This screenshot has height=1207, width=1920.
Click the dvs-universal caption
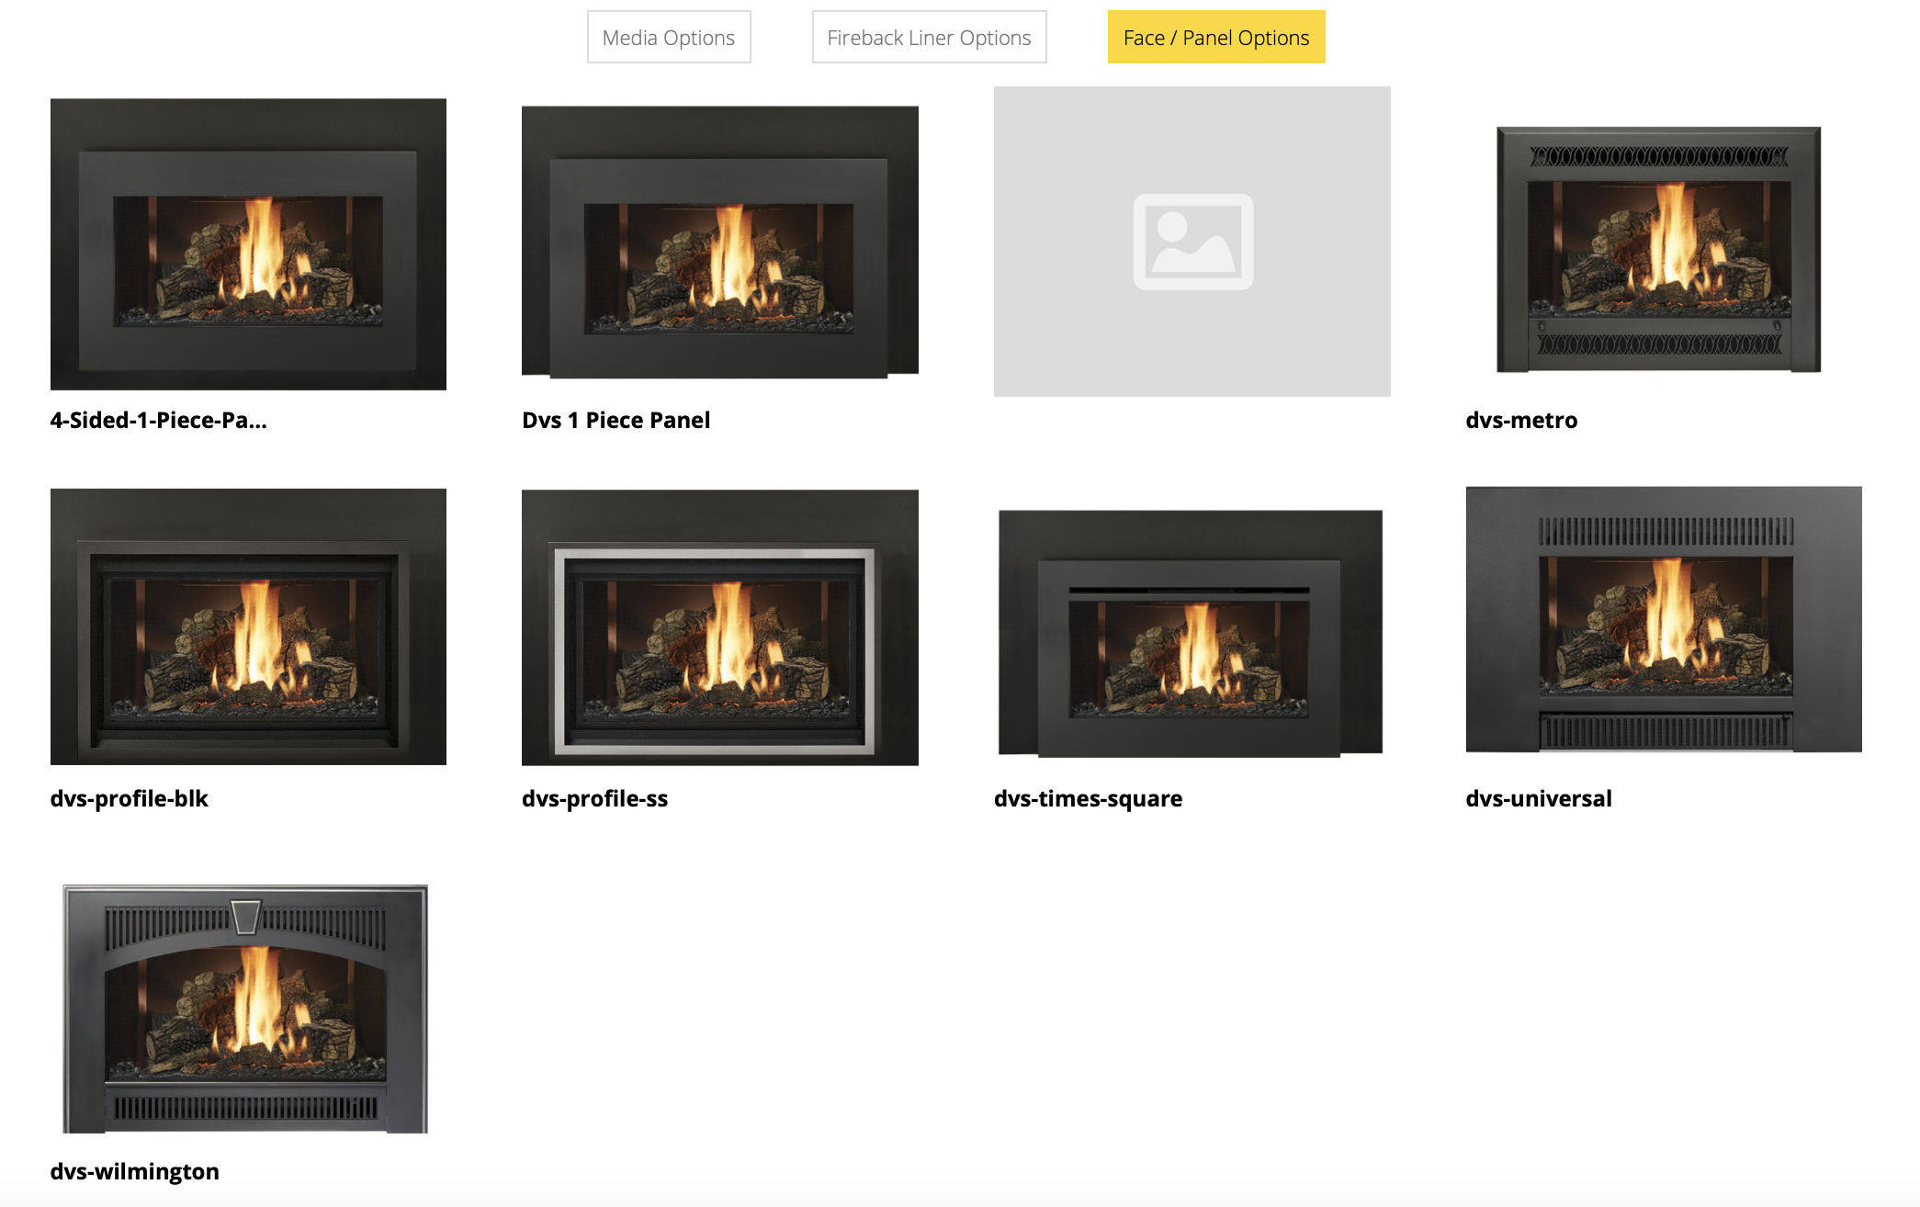tap(1539, 798)
